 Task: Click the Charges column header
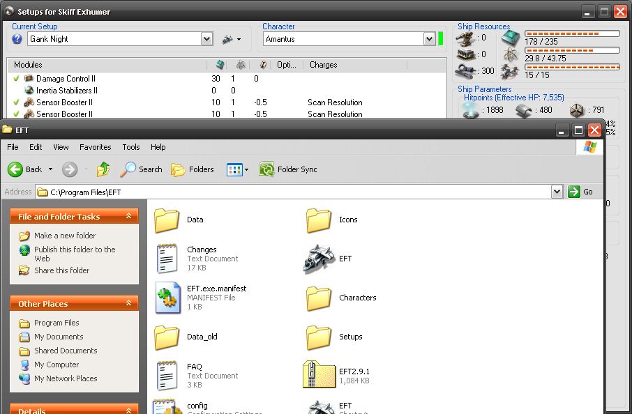(x=356, y=65)
